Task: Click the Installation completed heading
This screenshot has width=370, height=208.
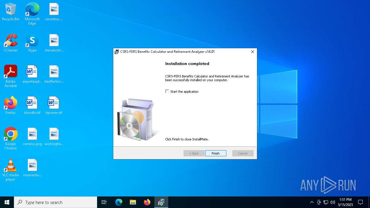Action: click(187, 64)
